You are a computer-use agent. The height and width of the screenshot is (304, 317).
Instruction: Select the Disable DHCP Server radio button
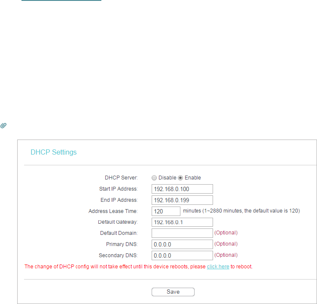(154, 178)
